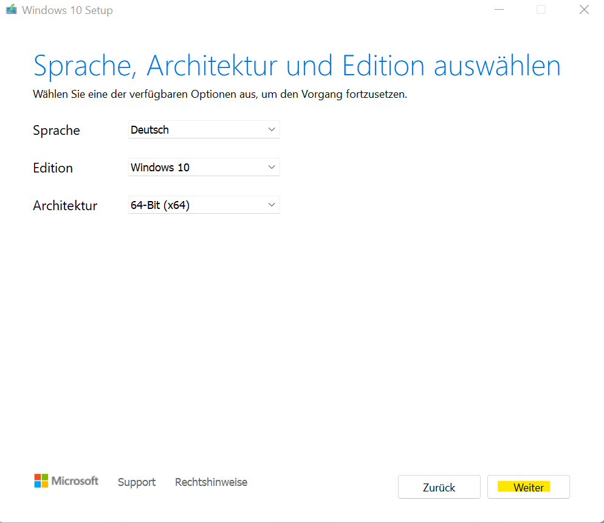The height and width of the screenshot is (523, 604).
Task: Close the Windows 10 Setup window
Action: click(584, 10)
